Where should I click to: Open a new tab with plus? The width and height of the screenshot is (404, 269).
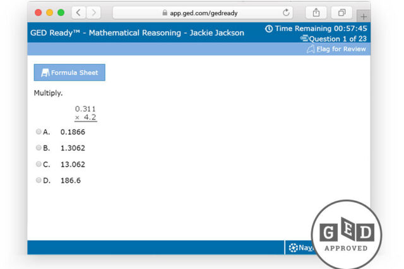coord(364,16)
